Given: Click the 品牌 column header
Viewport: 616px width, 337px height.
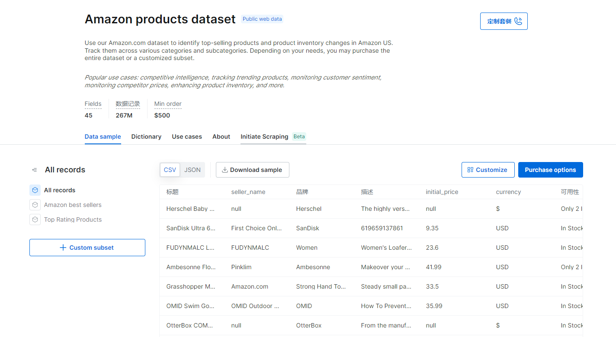Looking at the screenshot, I should [302, 192].
